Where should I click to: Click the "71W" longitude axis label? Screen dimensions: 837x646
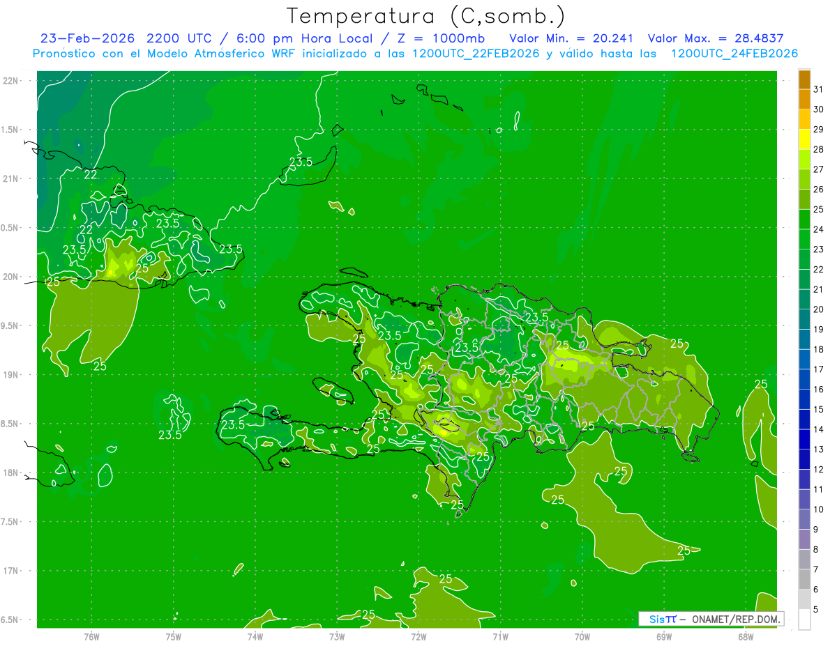click(x=500, y=636)
